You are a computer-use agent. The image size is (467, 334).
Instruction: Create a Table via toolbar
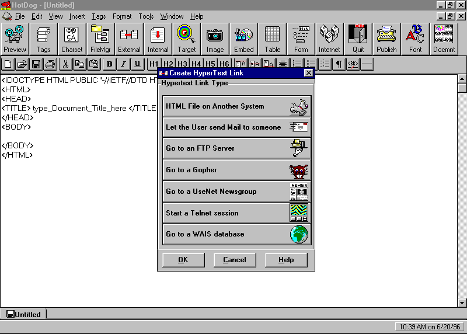pos(272,39)
